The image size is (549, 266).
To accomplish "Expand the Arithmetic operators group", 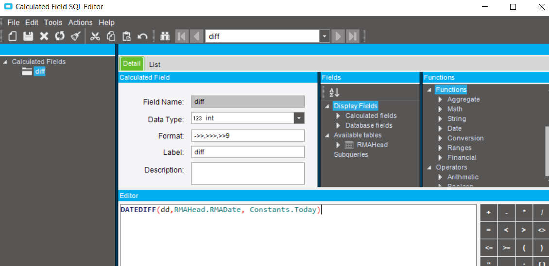I will click(x=441, y=177).
